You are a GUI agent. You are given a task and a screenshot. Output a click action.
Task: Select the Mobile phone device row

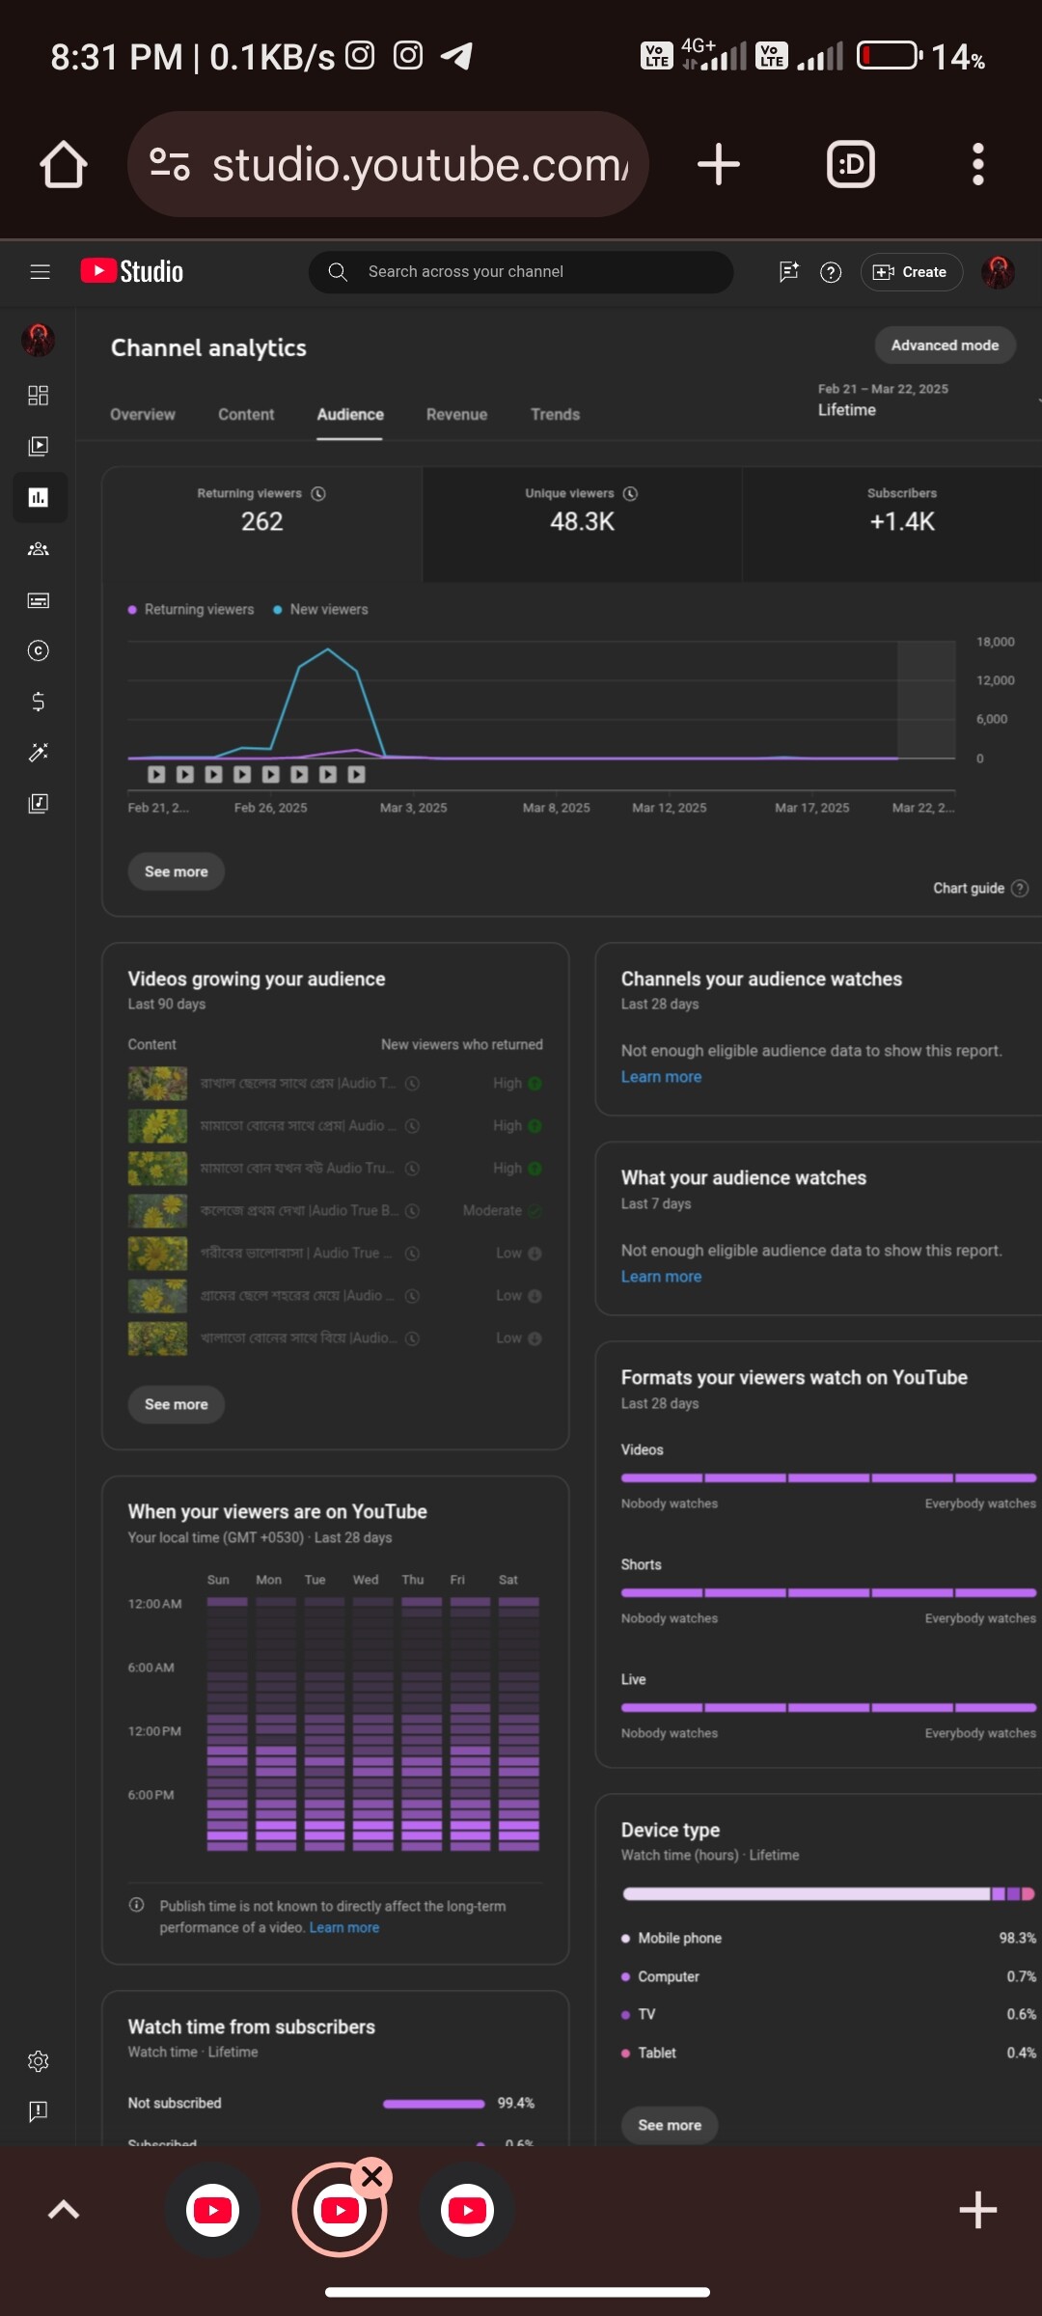[829, 1938]
